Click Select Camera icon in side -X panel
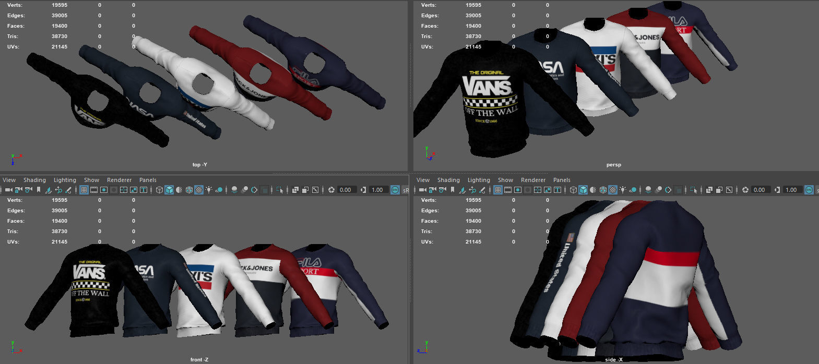 tap(423, 190)
